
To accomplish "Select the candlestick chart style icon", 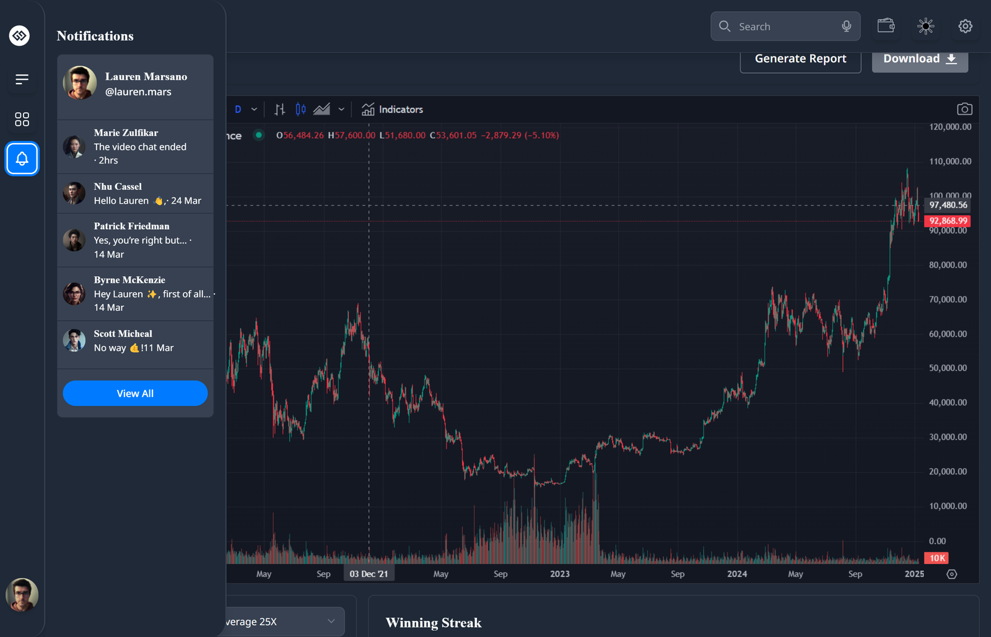I will 300,110.
